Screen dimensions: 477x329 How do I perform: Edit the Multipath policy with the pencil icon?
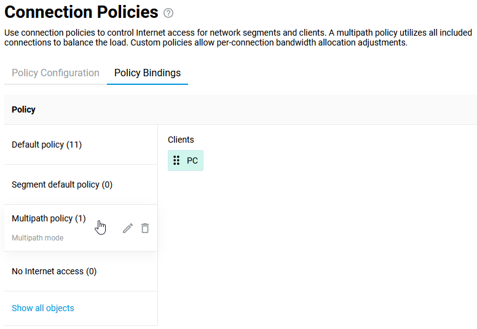(x=128, y=228)
